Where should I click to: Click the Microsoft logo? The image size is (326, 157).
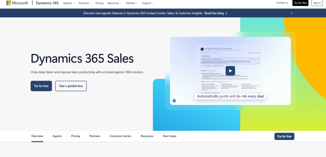point(17,3)
